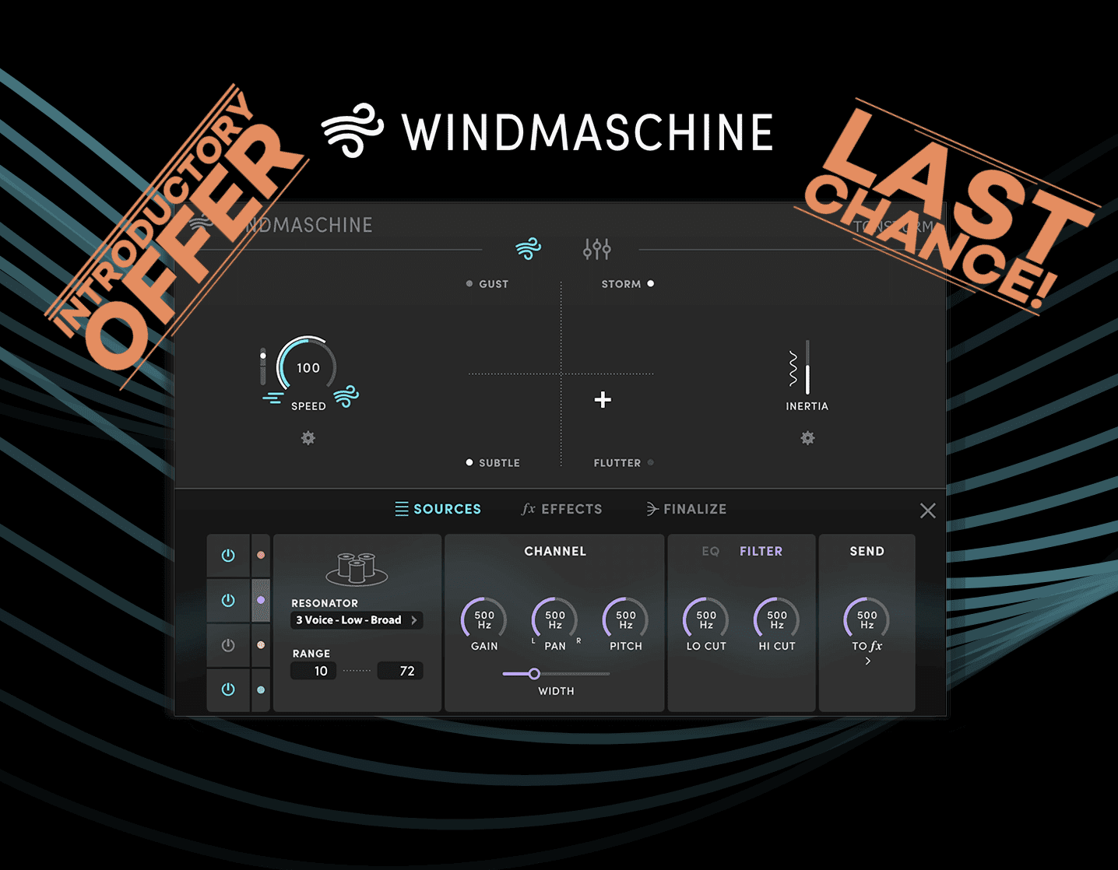Viewport: 1118px width, 870px height.
Task: Toggle power for the first source
Action: (228, 556)
